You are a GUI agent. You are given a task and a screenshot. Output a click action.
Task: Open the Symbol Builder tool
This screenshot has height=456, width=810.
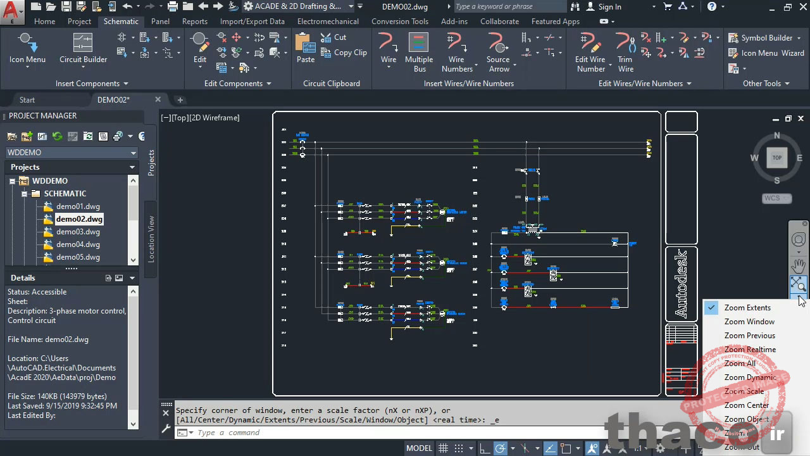pos(760,38)
